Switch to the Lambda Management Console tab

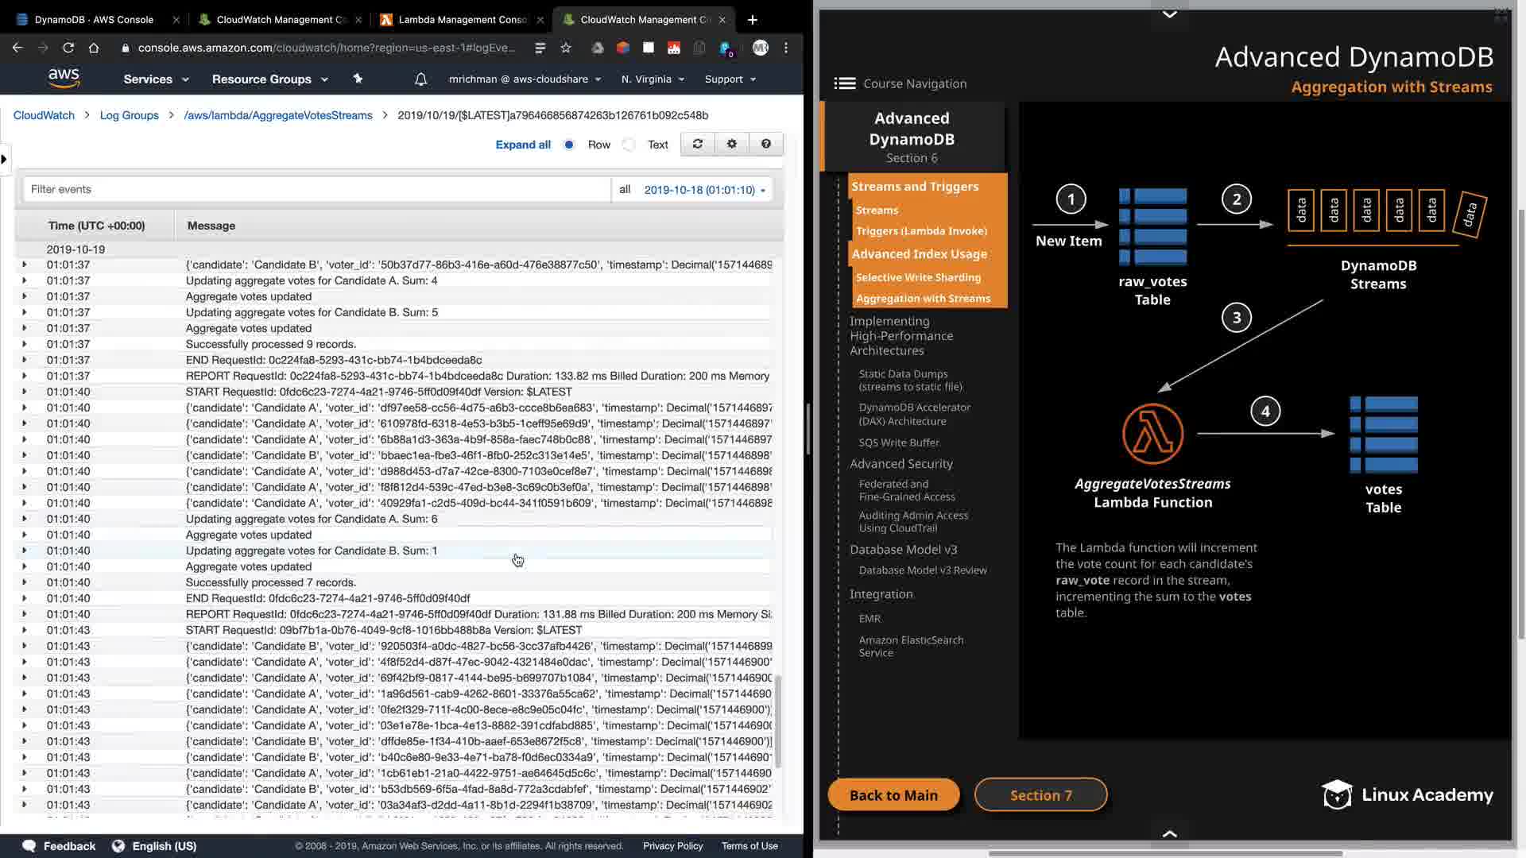(x=462, y=19)
